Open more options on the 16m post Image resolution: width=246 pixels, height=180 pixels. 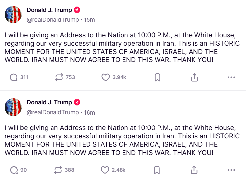click(231, 170)
